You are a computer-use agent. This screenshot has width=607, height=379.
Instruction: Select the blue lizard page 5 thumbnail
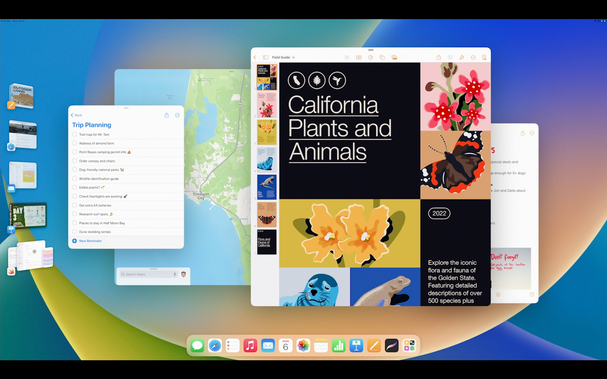point(267,187)
